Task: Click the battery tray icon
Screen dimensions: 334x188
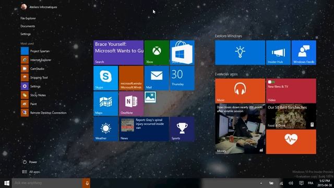Action: [x=271, y=183]
